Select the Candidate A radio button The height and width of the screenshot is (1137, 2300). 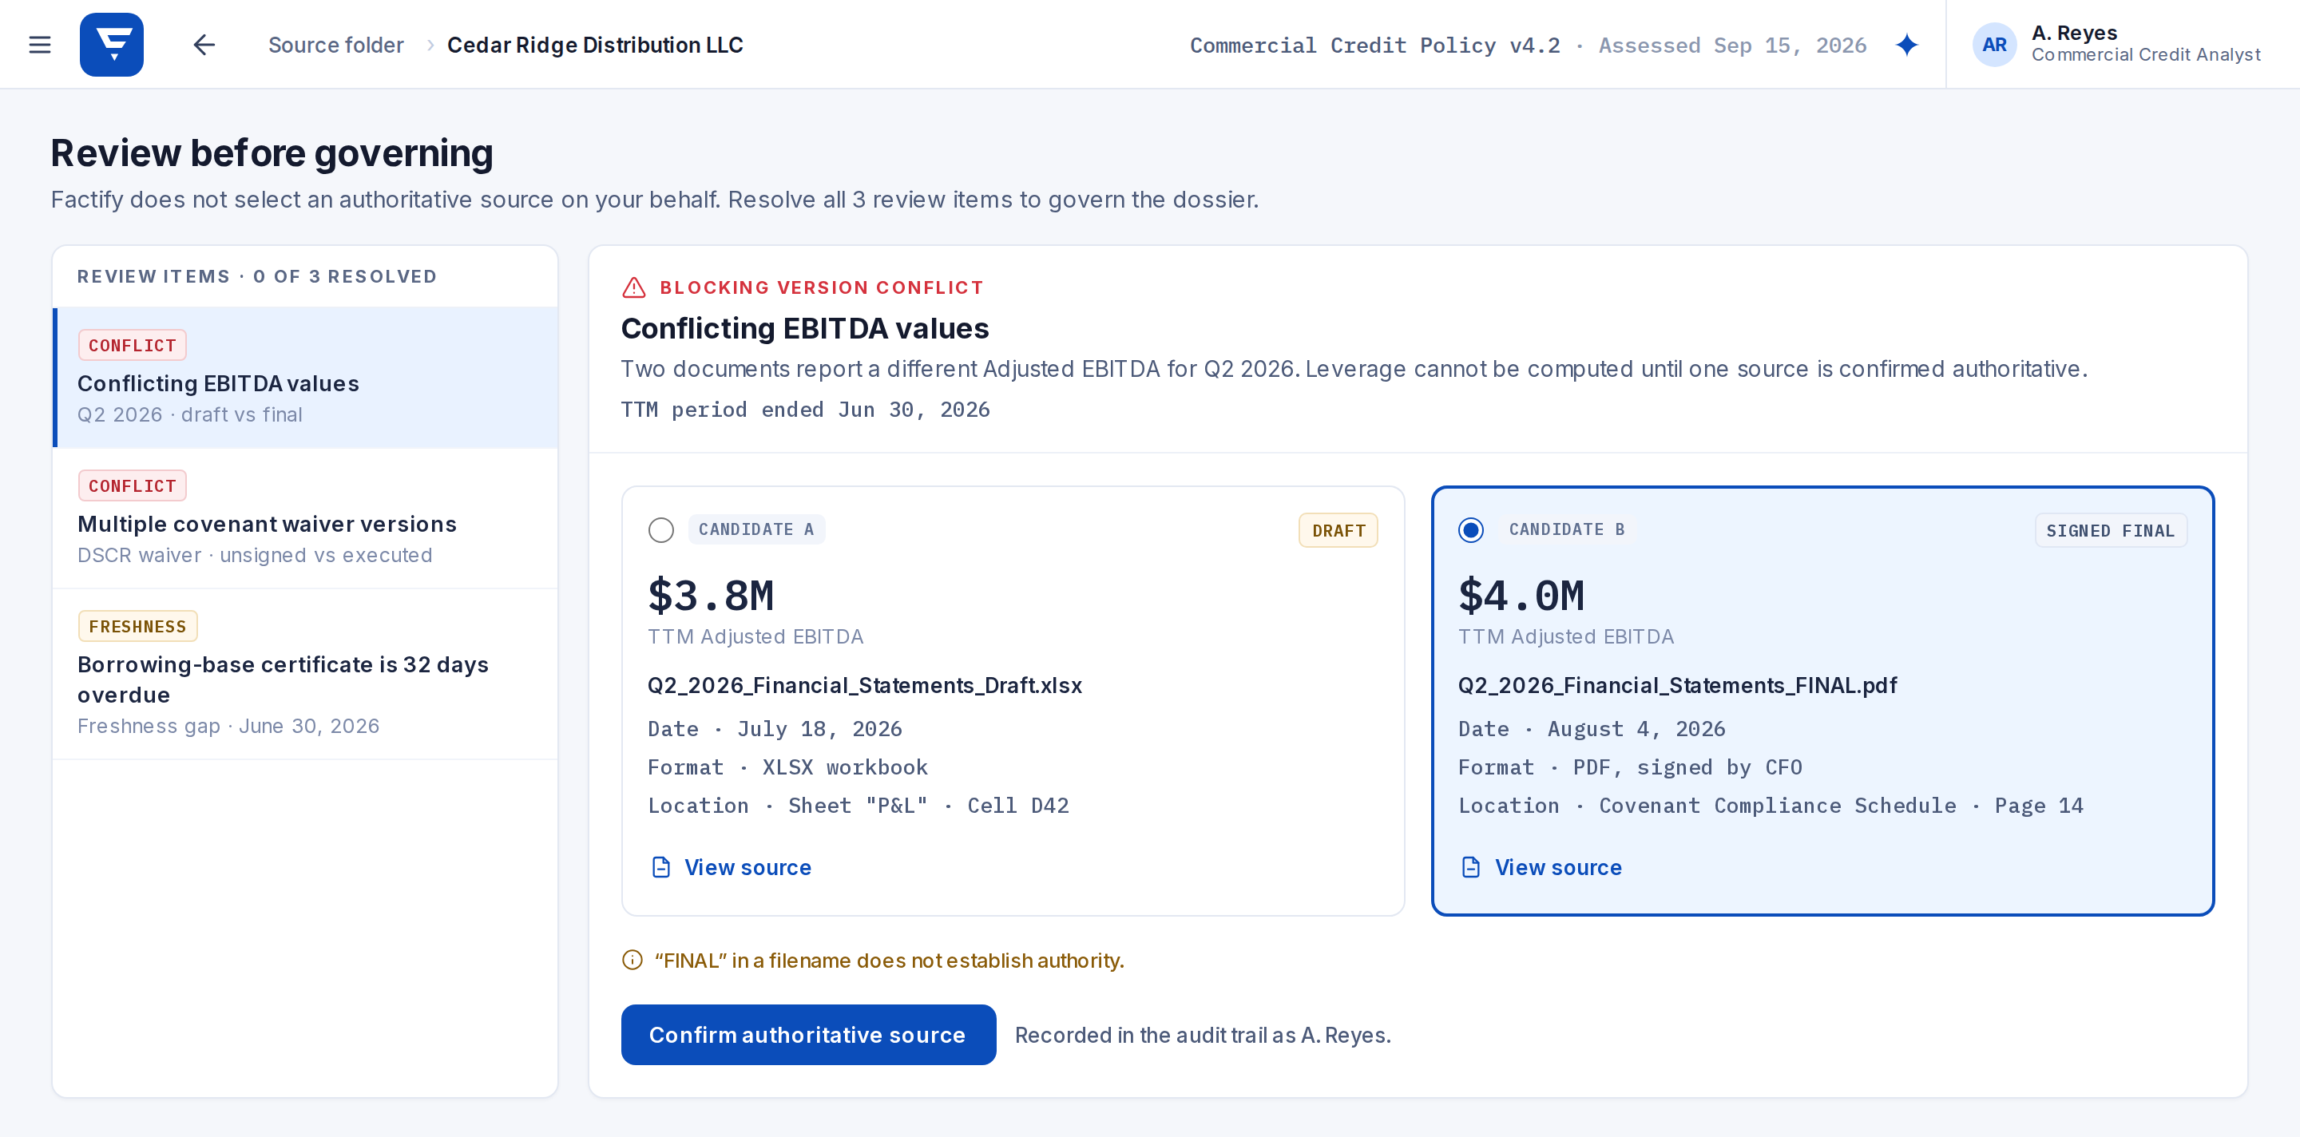click(660, 530)
